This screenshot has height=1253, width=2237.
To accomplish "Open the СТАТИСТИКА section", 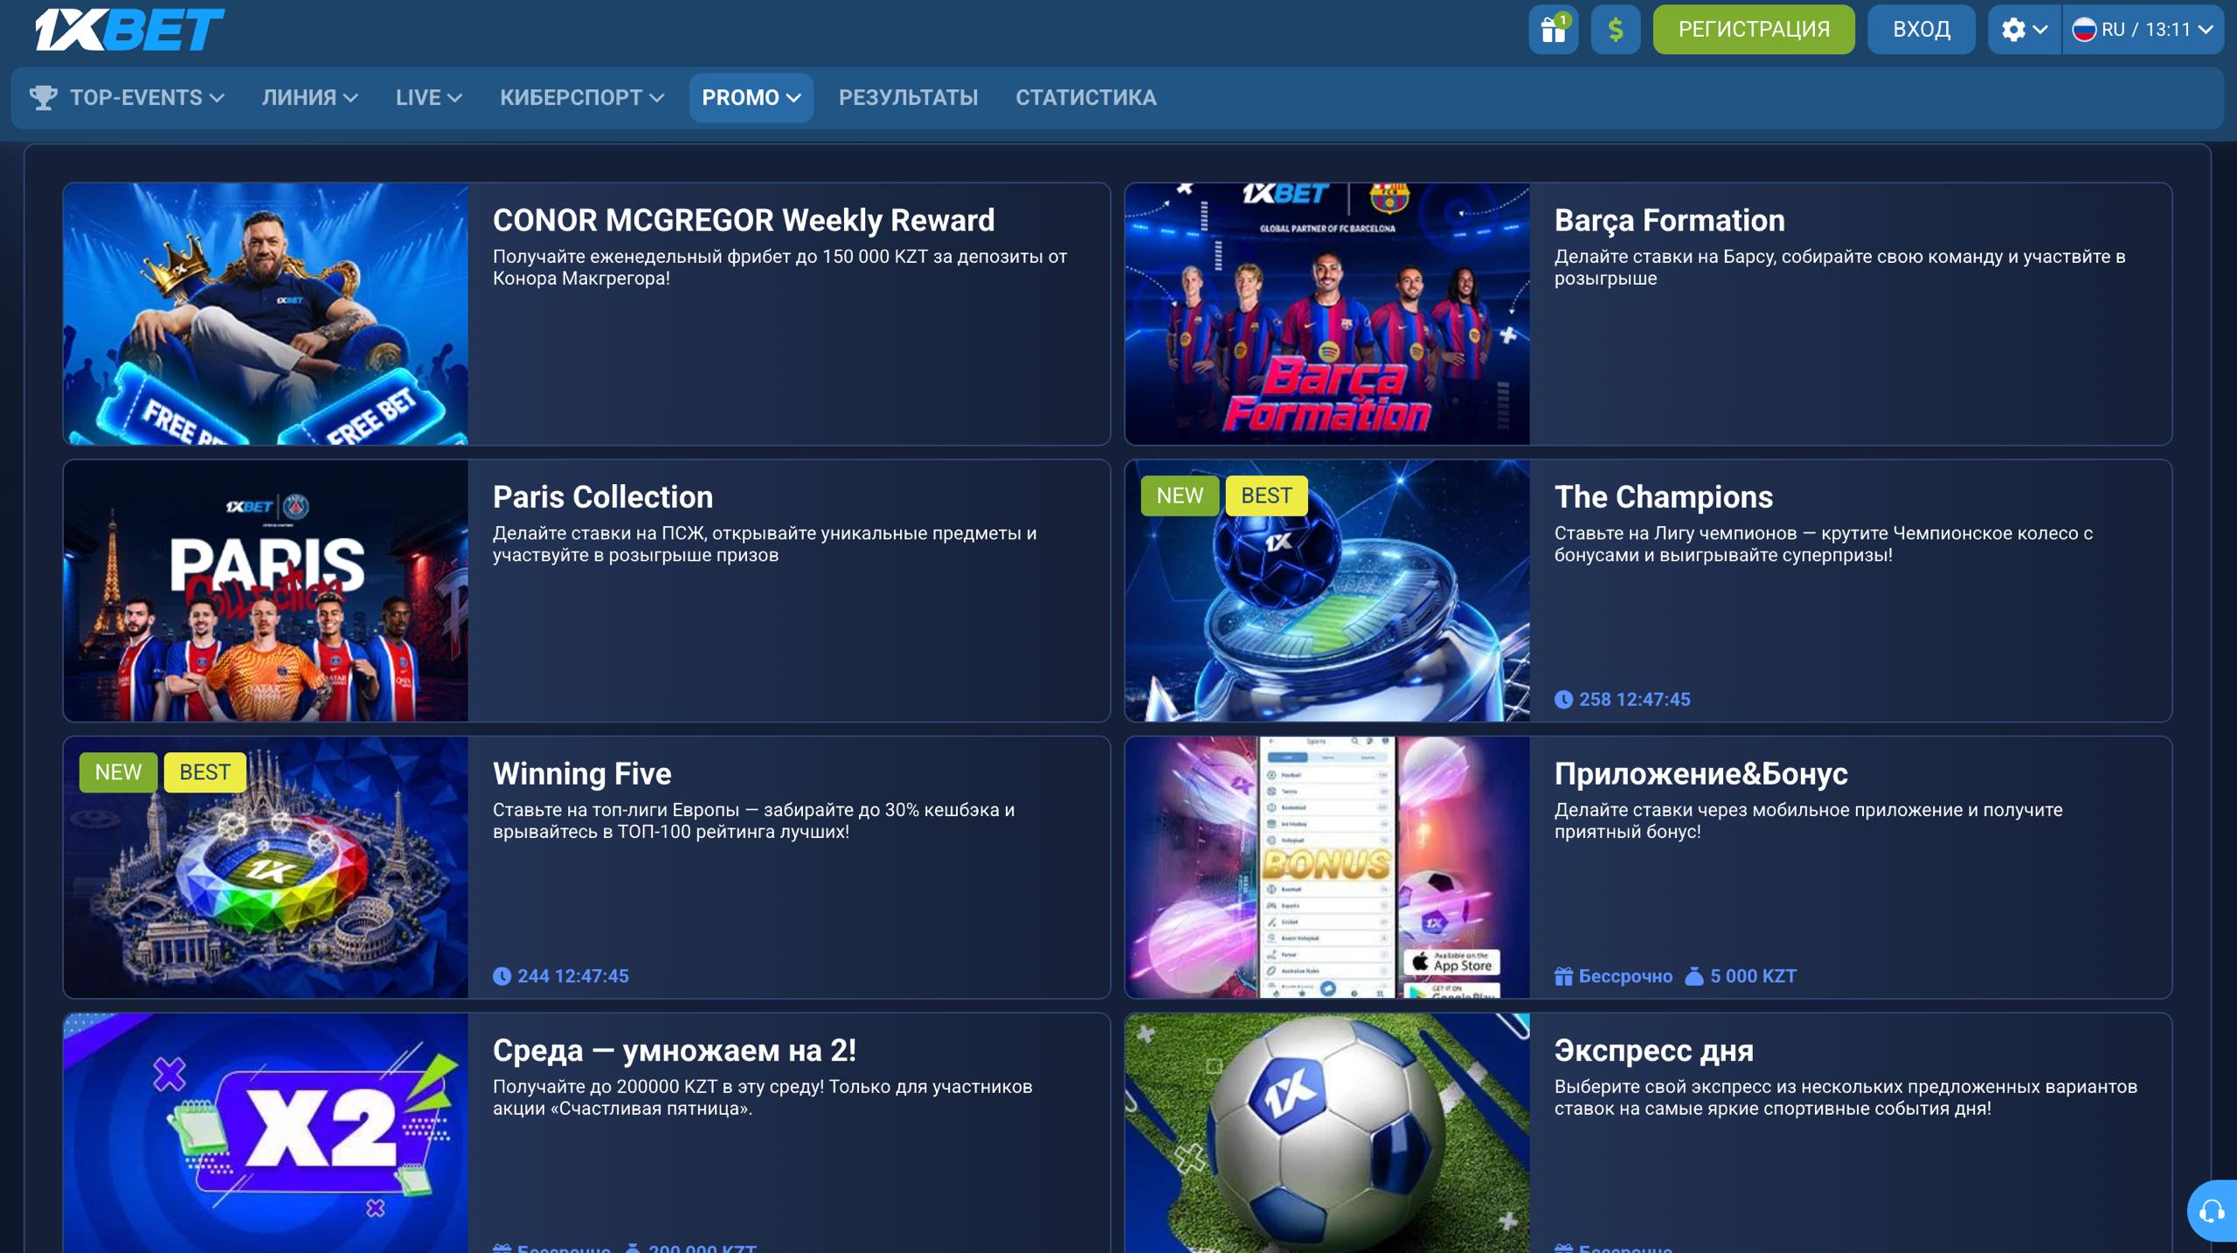I will (1086, 98).
